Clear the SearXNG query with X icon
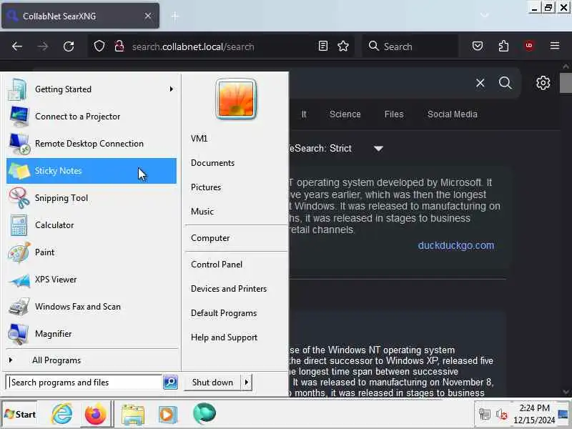The image size is (572, 429). [480, 83]
